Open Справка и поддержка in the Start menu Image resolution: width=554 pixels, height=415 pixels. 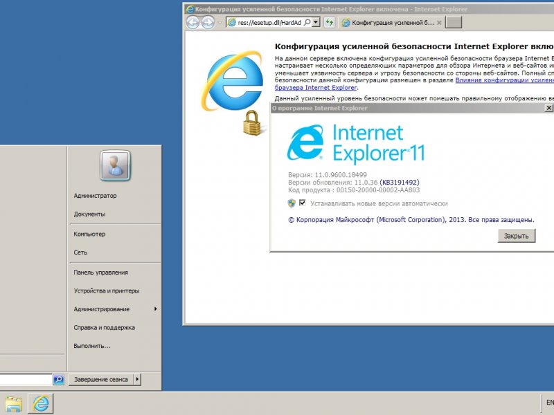(105, 327)
